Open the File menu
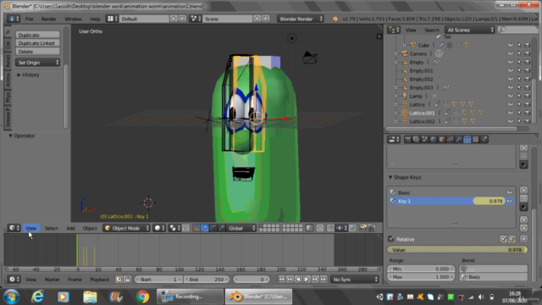The width and height of the screenshot is (542, 305). [29, 19]
